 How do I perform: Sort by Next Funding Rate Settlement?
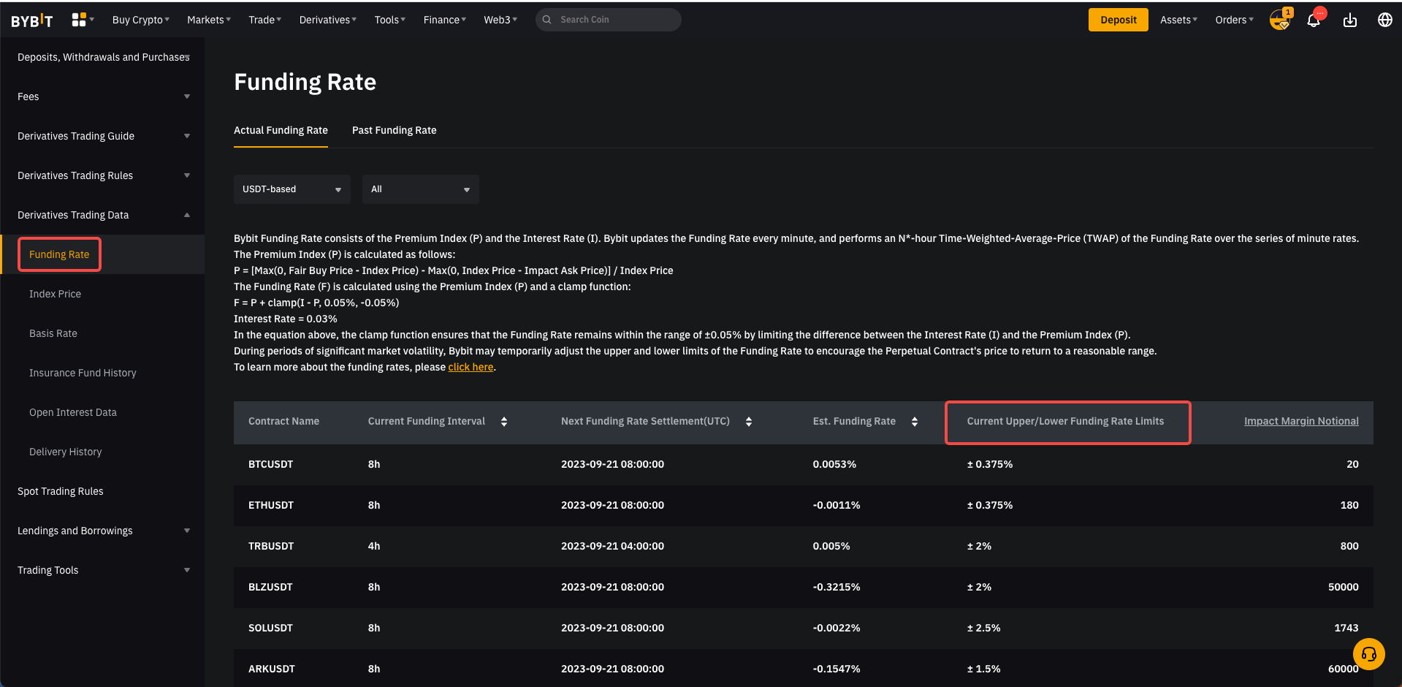[x=749, y=422]
